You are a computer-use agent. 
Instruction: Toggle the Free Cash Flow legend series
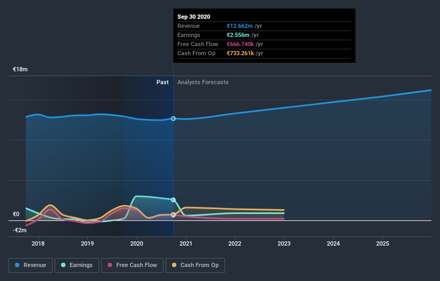click(132, 265)
